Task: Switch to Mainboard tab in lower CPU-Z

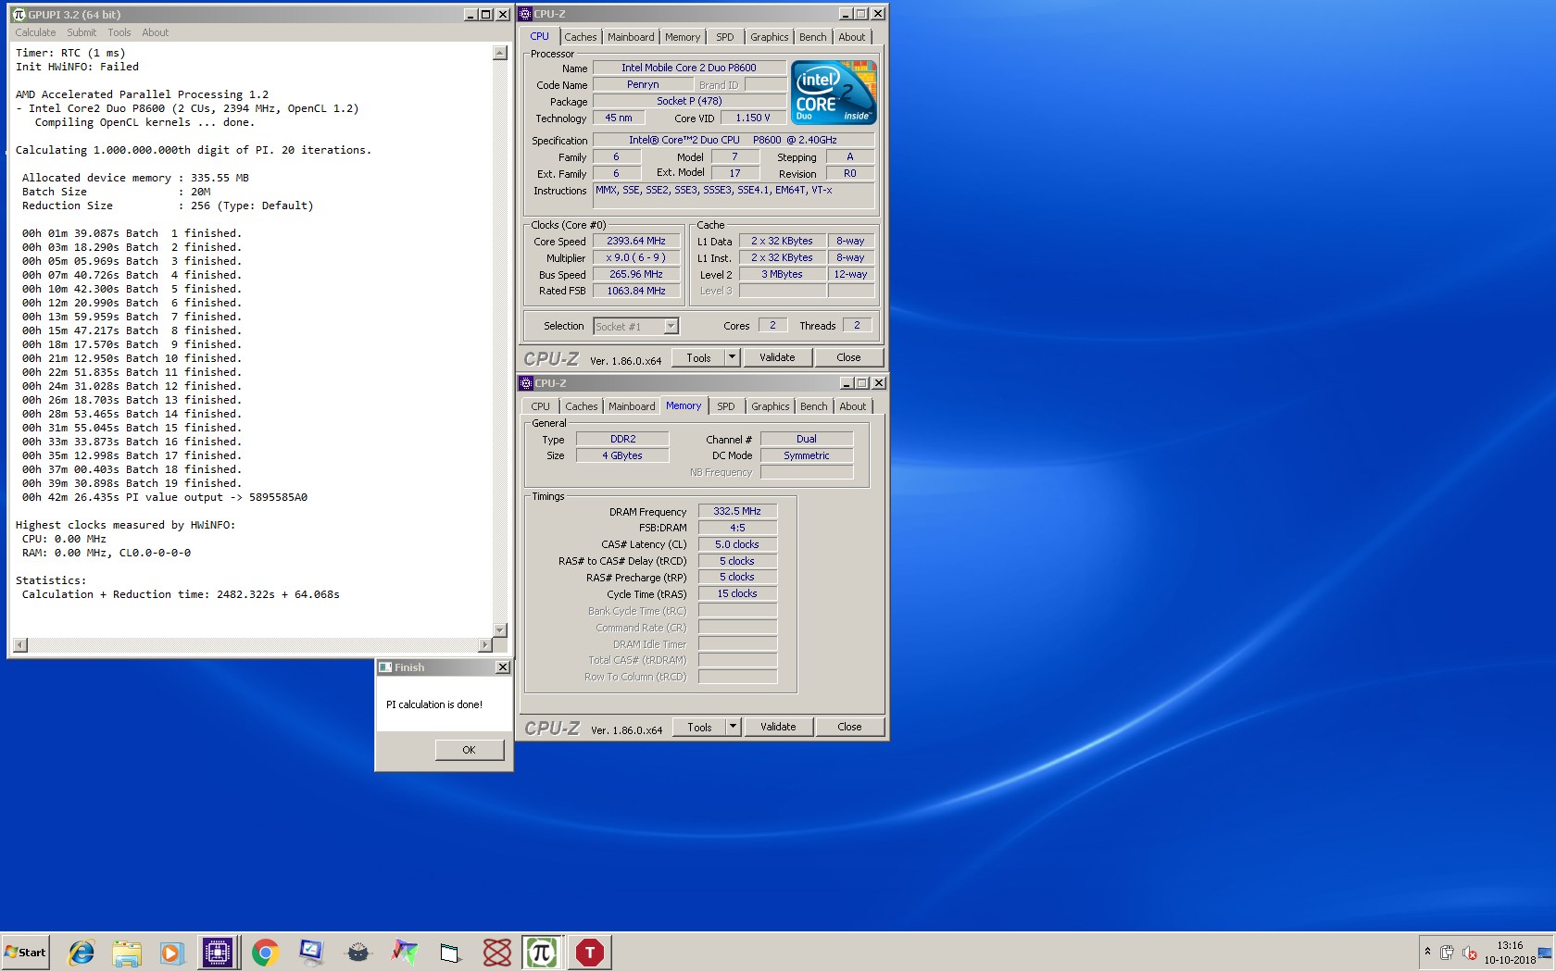Action: [x=632, y=406]
